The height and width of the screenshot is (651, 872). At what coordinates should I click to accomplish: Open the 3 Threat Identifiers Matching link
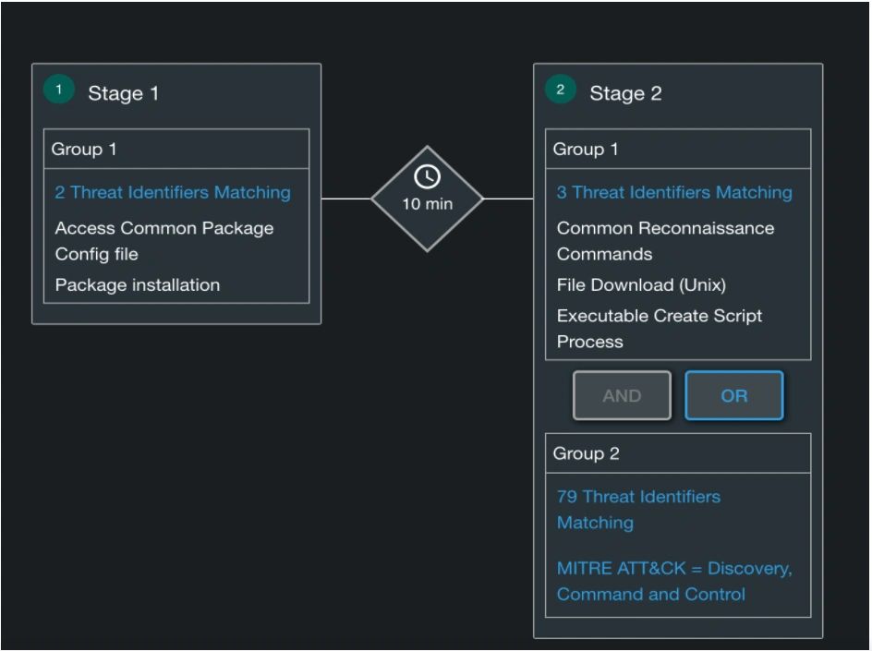[674, 192]
